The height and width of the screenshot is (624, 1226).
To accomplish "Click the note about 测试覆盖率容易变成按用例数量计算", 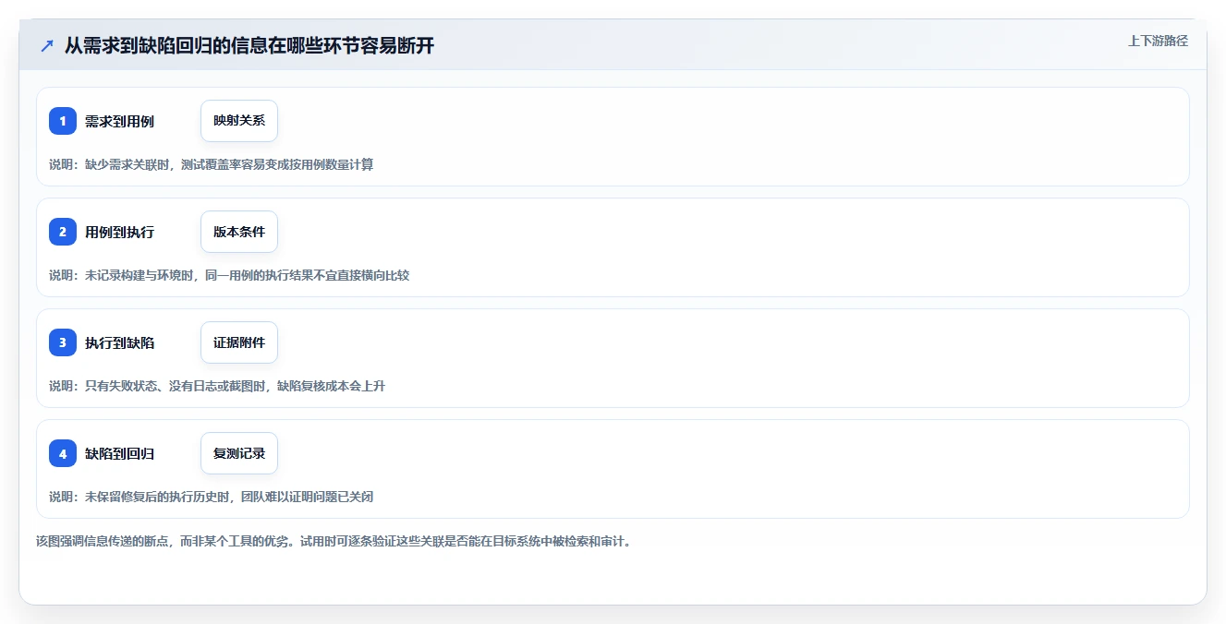I will pos(211,164).
